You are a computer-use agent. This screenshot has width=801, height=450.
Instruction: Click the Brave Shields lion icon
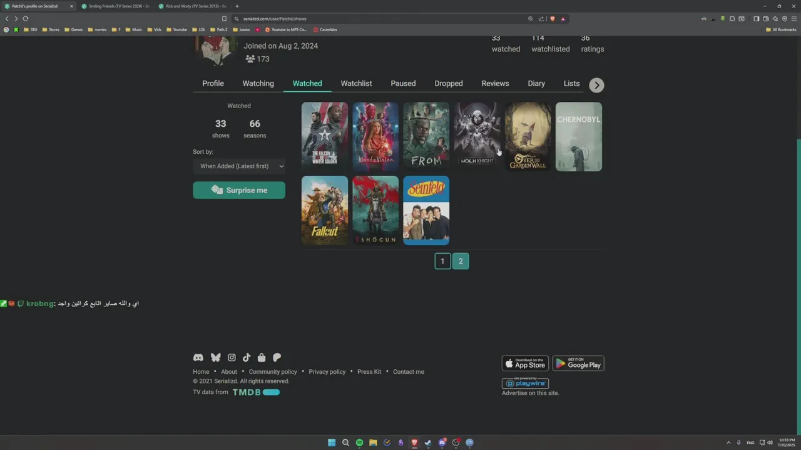(552, 19)
